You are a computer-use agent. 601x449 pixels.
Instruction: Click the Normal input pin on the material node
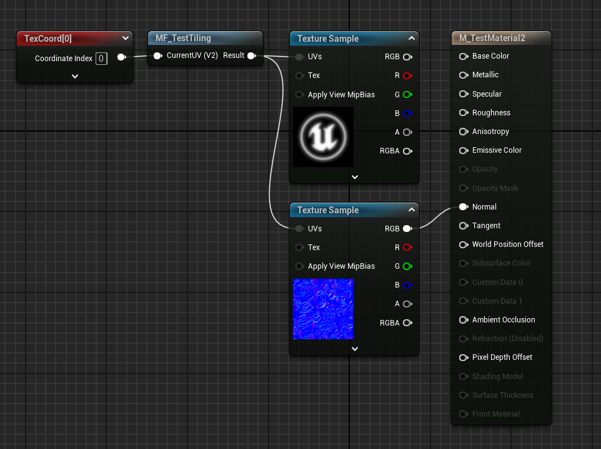pos(464,206)
